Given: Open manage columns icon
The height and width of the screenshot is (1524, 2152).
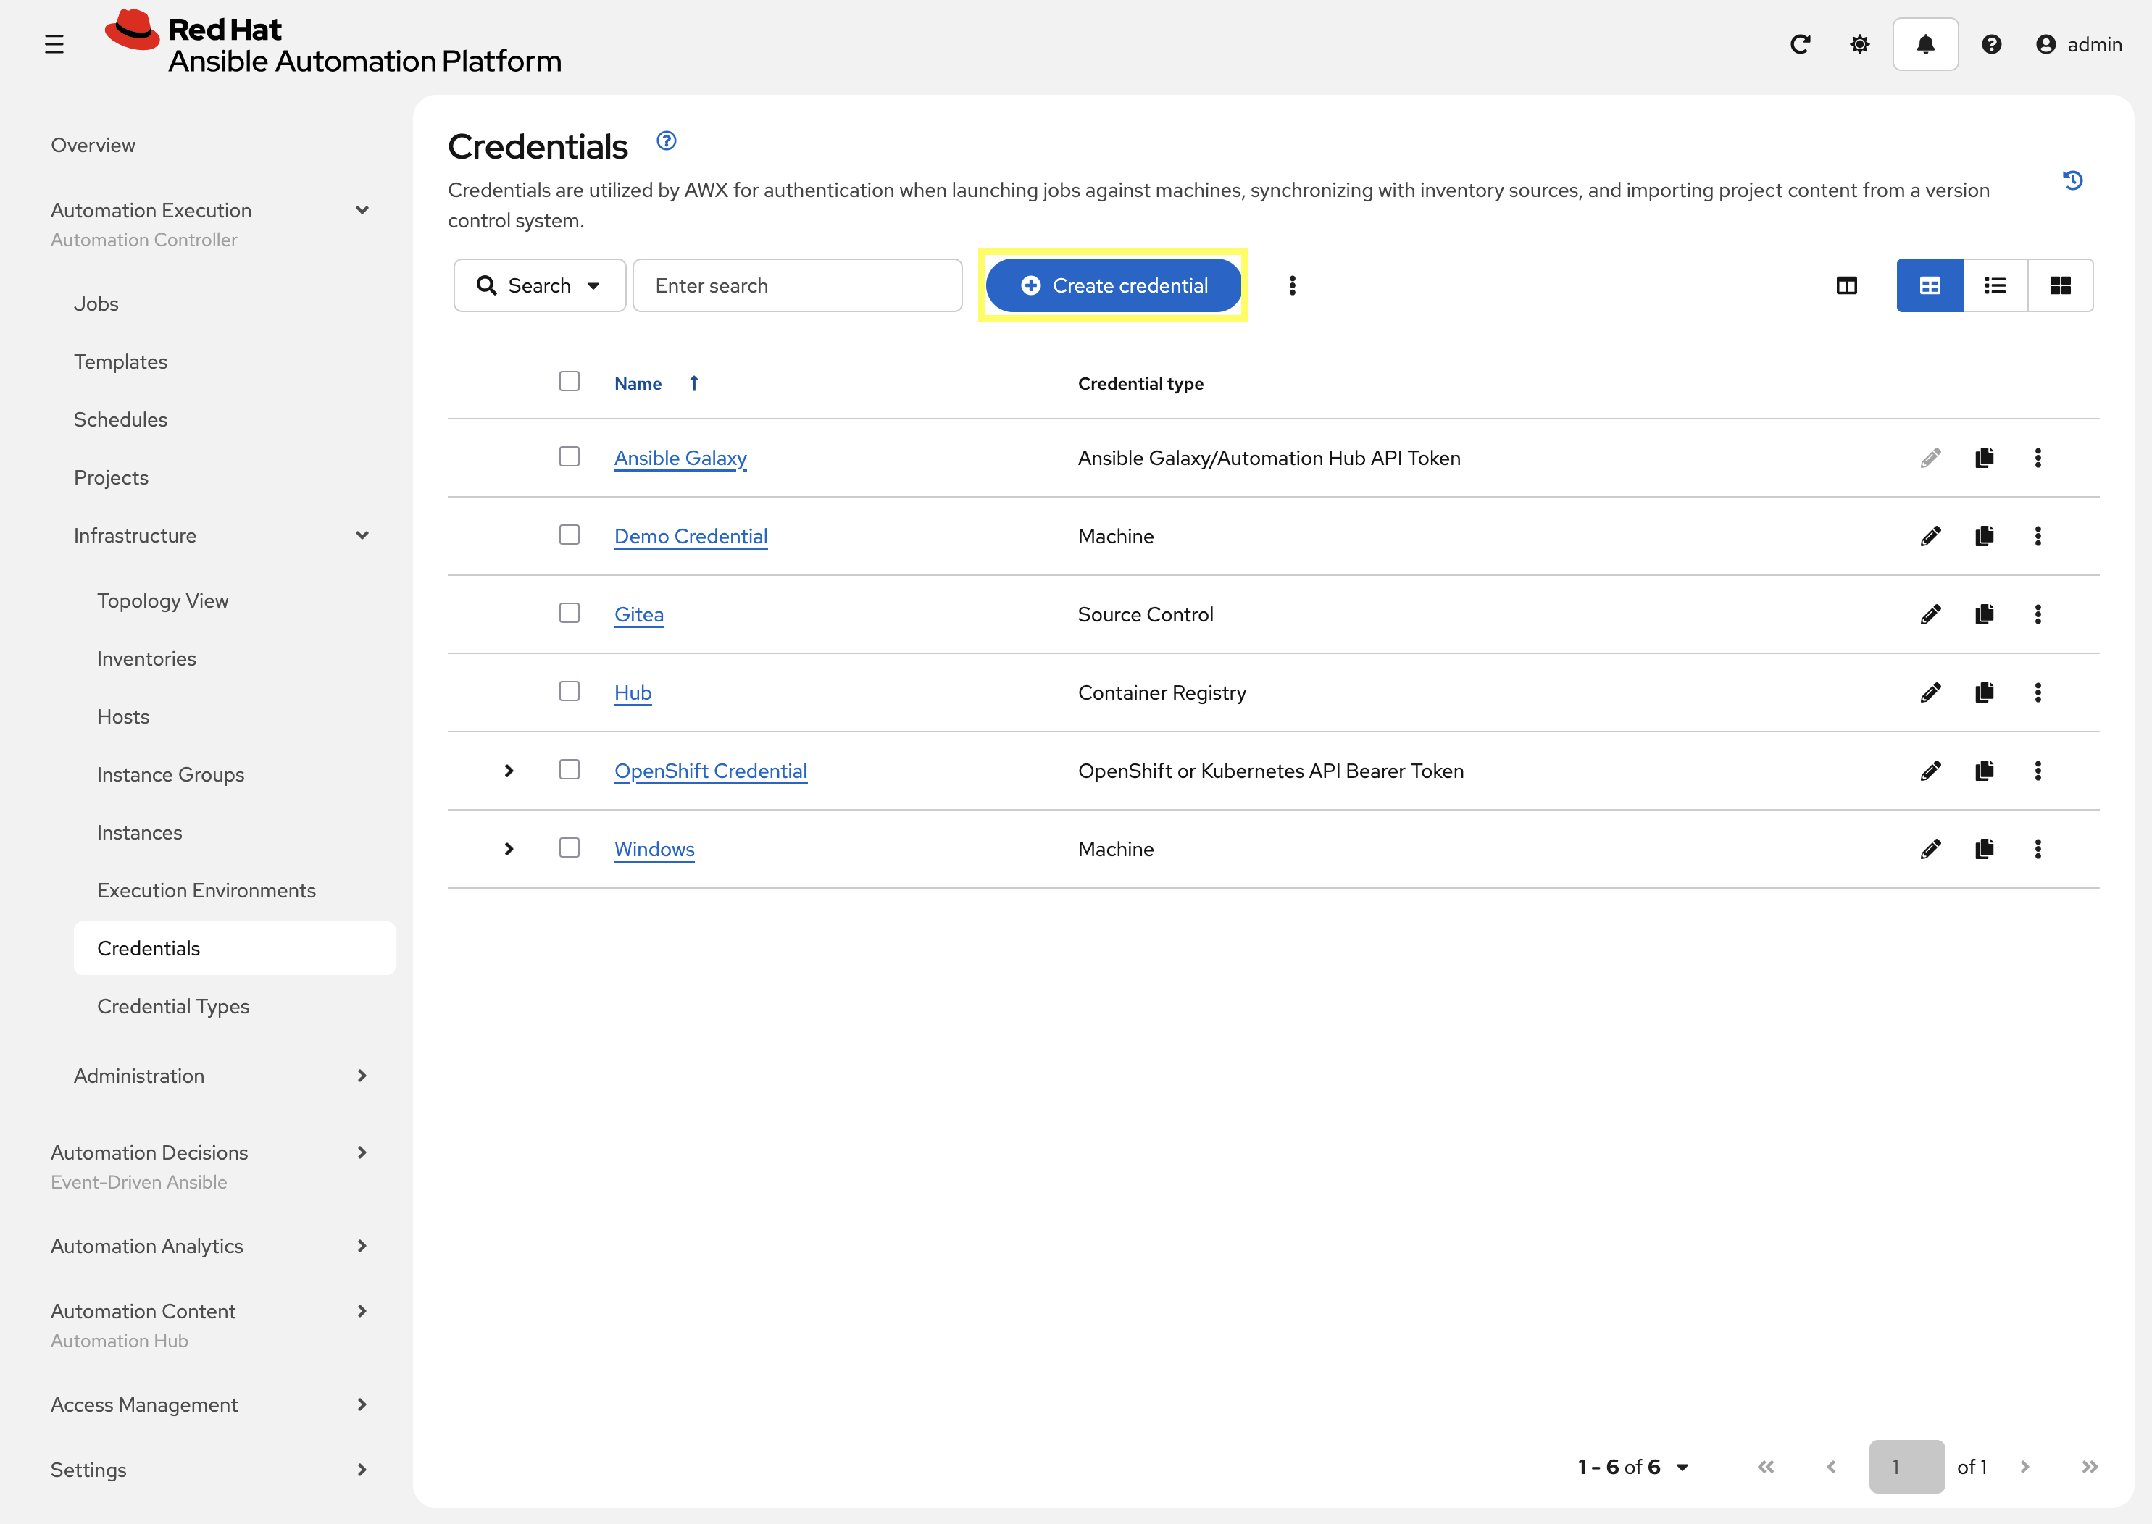Looking at the screenshot, I should [1846, 285].
